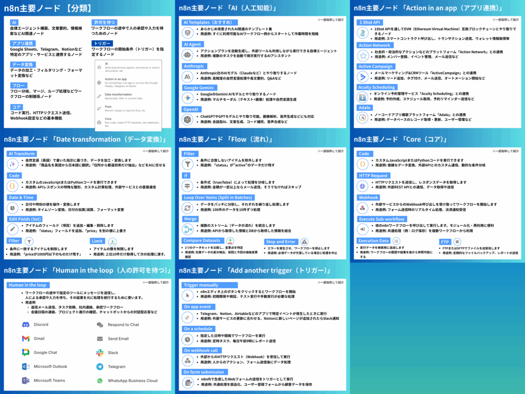
Task: Select 'Data transformation' entry in node list
Action: point(118,95)
